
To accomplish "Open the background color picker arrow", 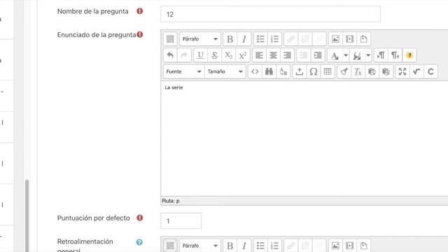I will click(368, 55).
